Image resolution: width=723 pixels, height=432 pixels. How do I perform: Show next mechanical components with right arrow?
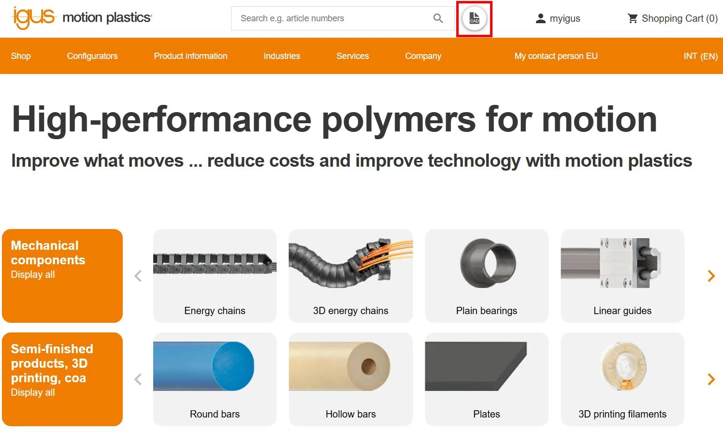point(711,276)
